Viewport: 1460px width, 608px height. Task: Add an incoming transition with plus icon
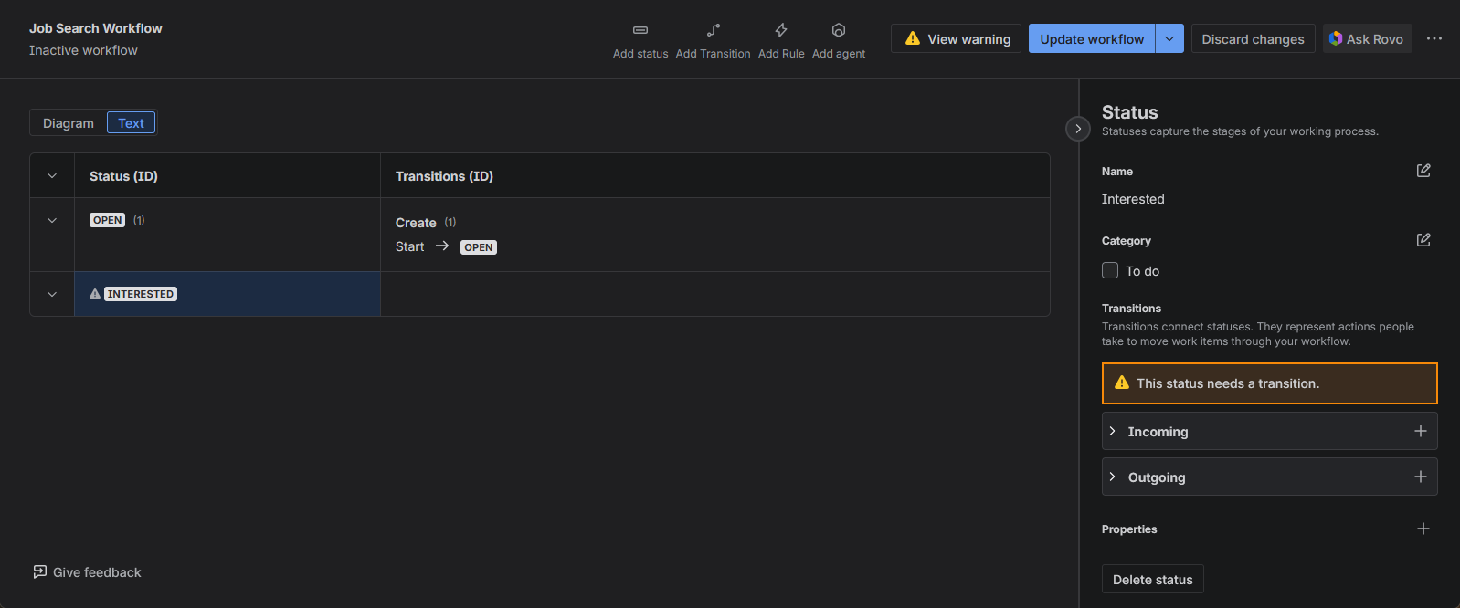(1421, 431)
